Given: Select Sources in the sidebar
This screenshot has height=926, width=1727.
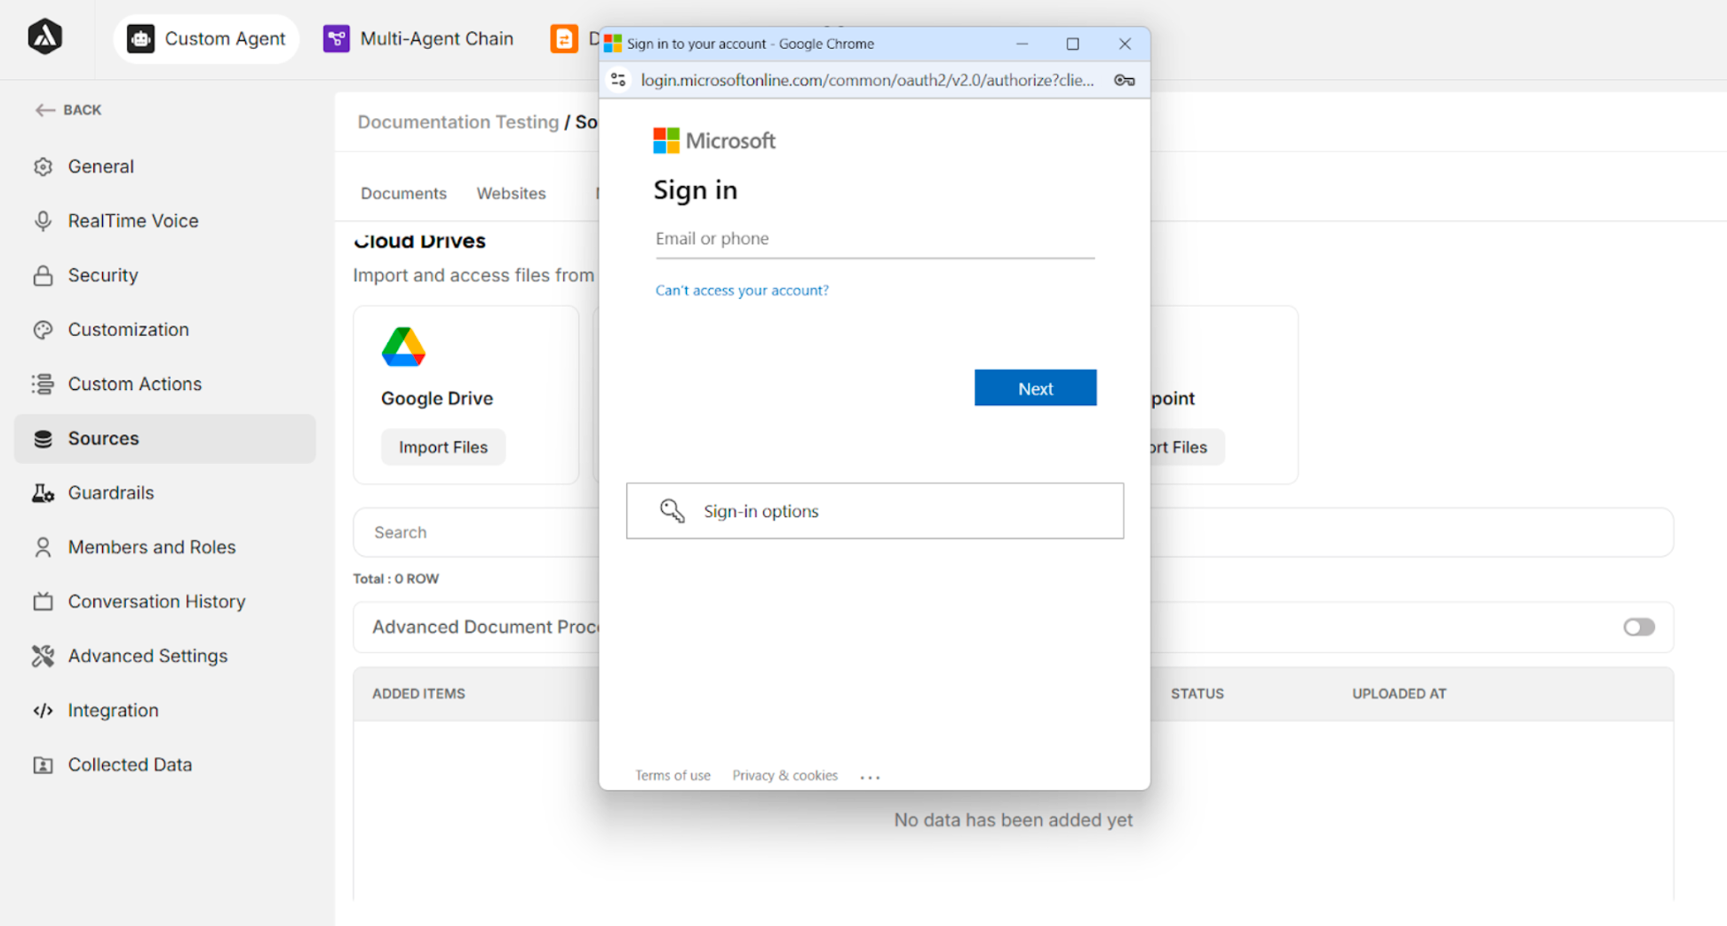Looking at the screenshot, I should coord(103,438).
